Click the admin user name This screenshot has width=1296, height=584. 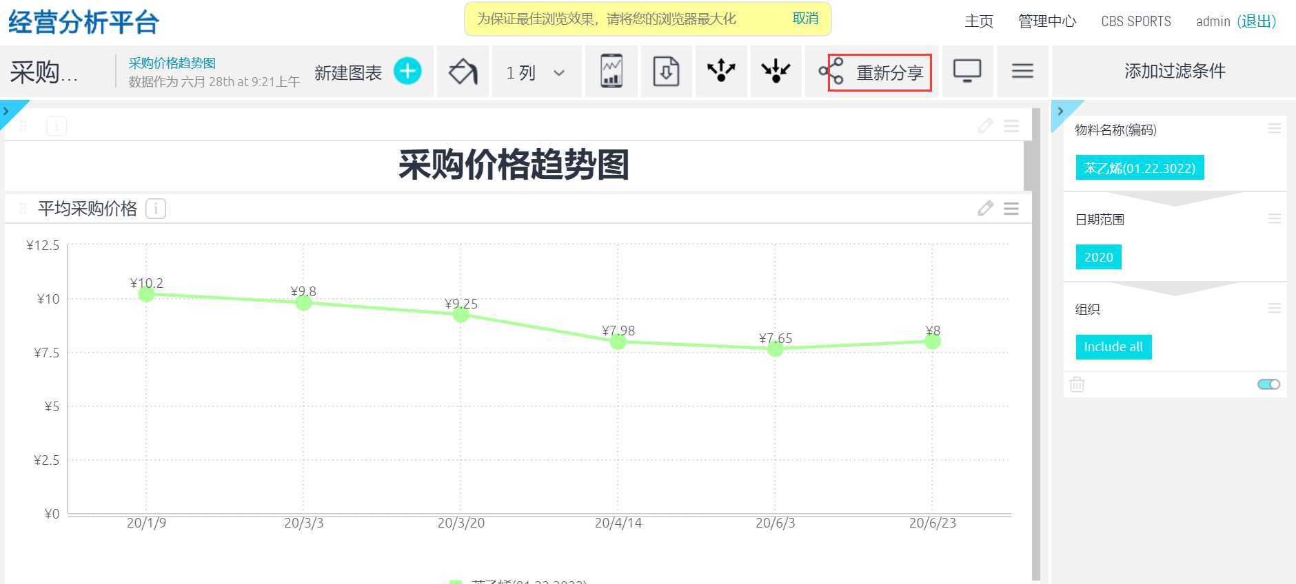(x=1213, y=21)
